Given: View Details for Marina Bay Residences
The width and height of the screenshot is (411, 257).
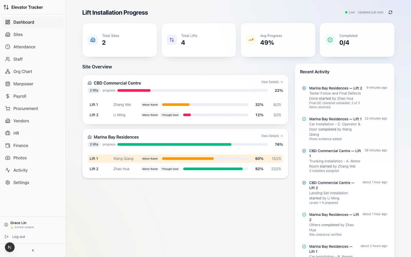Looking at the screenshot, I should pos(272,136).
